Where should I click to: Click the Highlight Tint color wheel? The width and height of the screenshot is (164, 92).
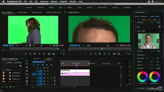(155, 77)
